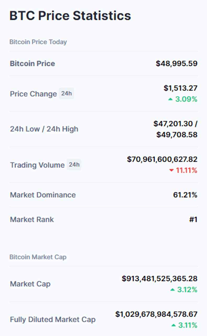Click the Bitcoin Price Today section label
Screen dimensions: 207x336
coord(38,42)
